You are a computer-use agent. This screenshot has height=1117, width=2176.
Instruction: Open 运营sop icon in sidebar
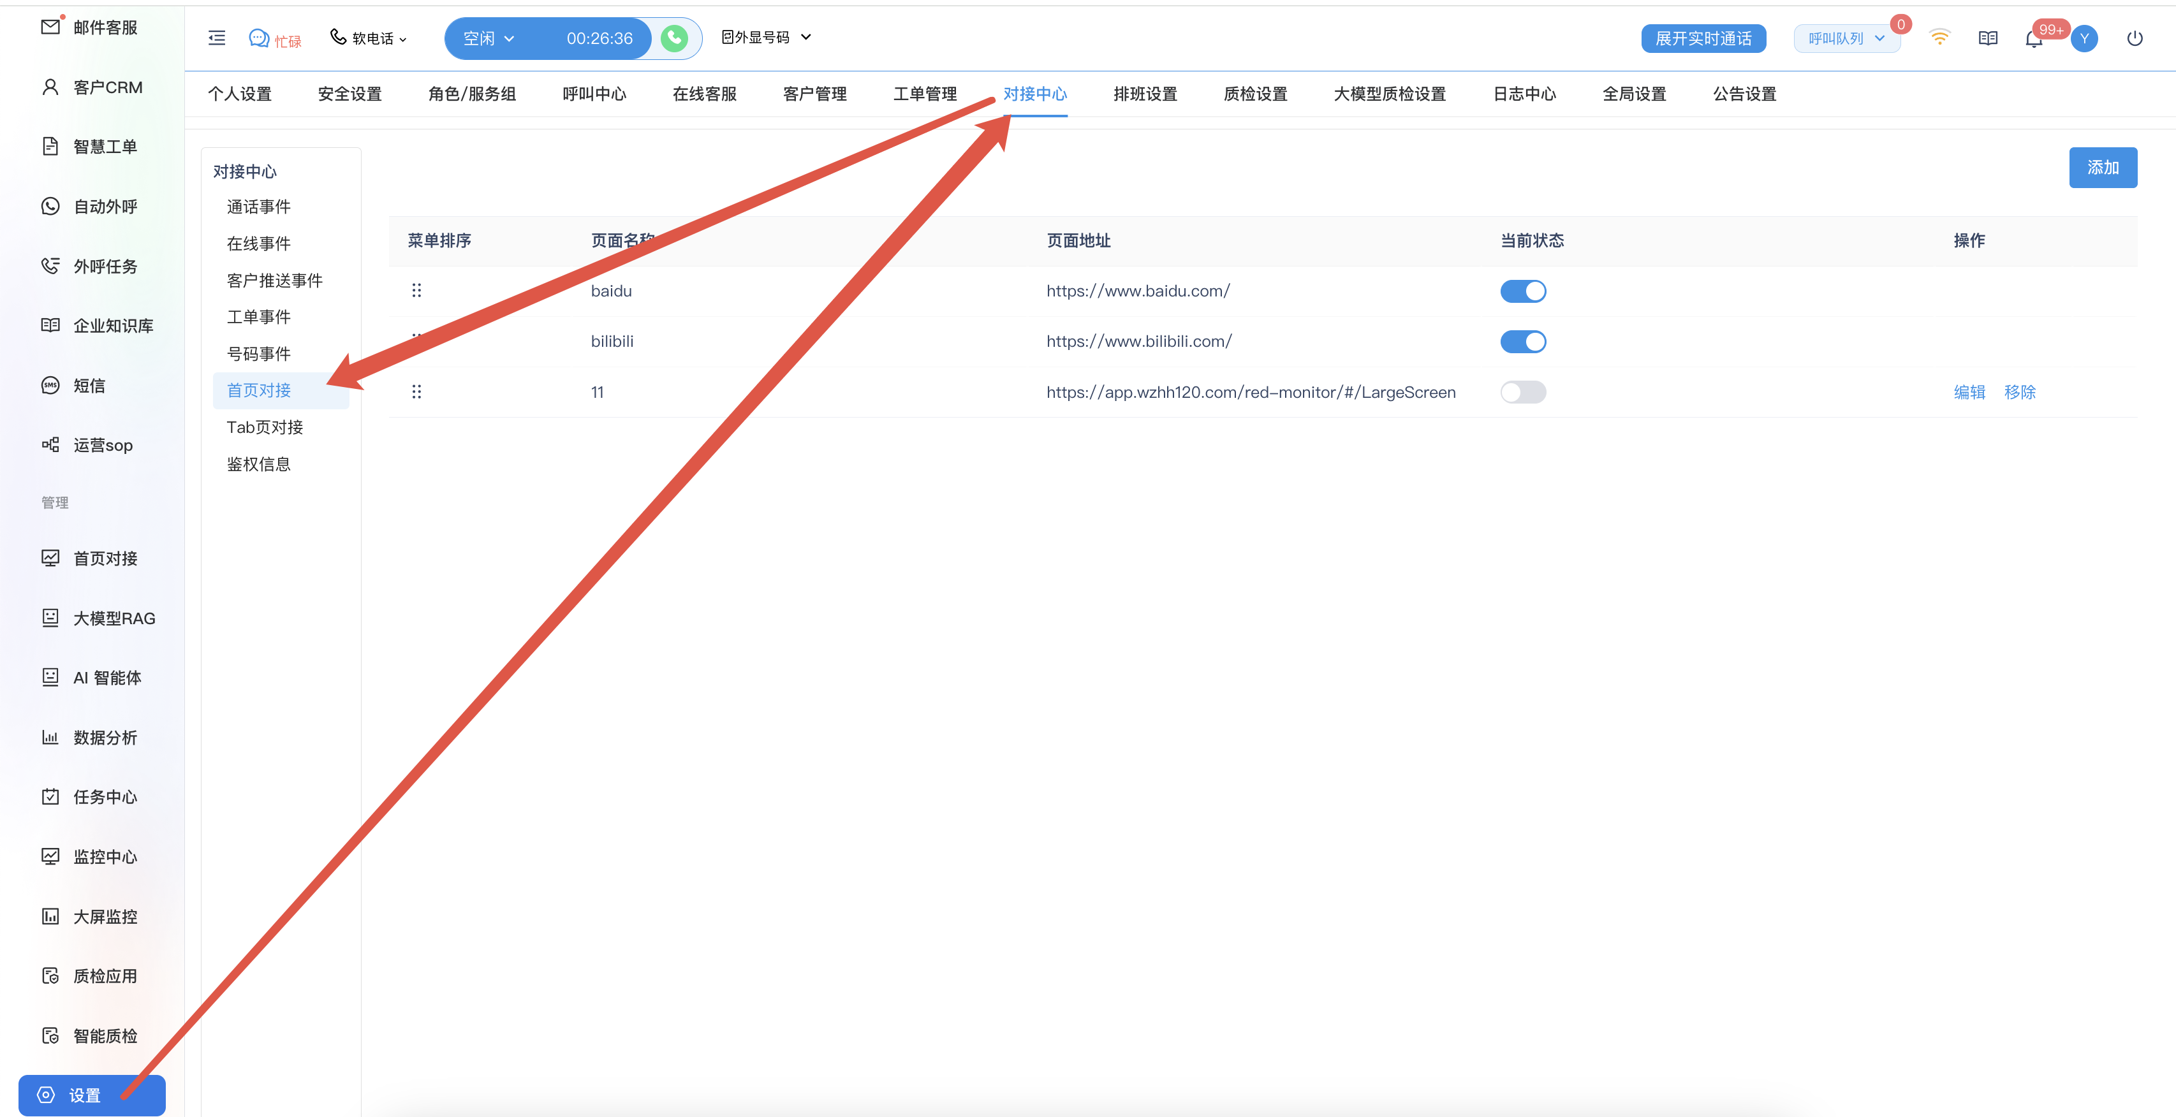pyautogui.click(x=50, y=445)
